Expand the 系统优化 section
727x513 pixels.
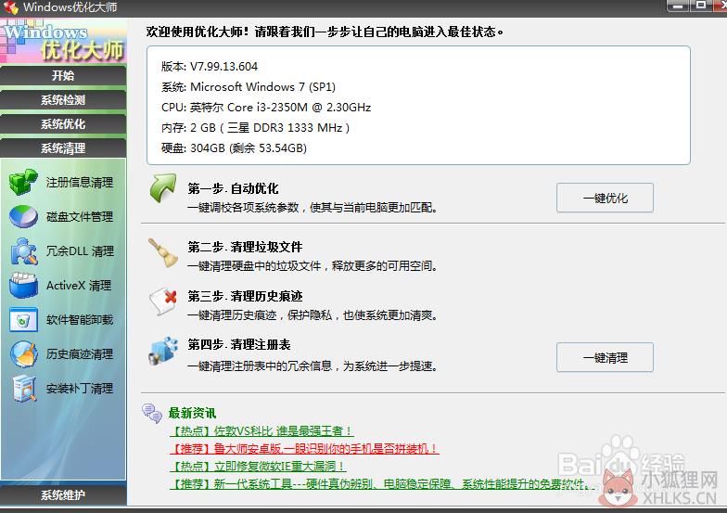tap(63, 124)
